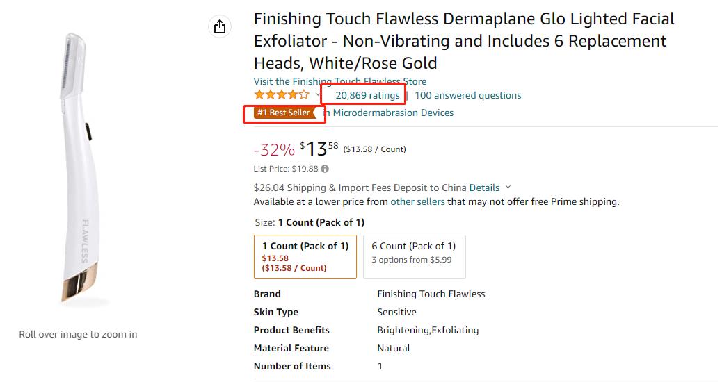Select 6 Count (Pack of 1) size option
This screenshot has height=382, width=722.
(414, 256)
